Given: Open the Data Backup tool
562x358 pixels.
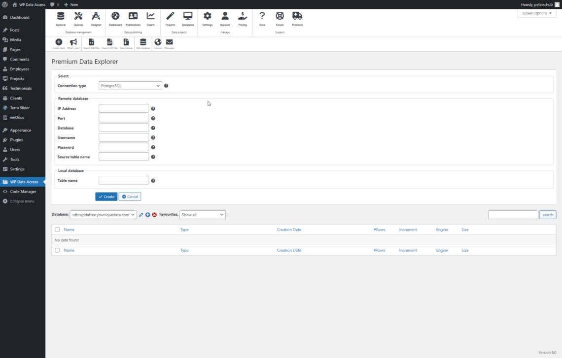Looking at the screenshot, I should point(126,43).
